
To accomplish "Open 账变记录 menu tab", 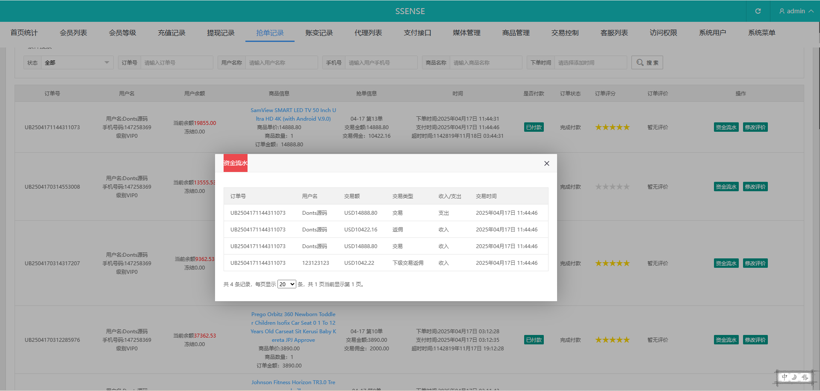I will (319, 33).
